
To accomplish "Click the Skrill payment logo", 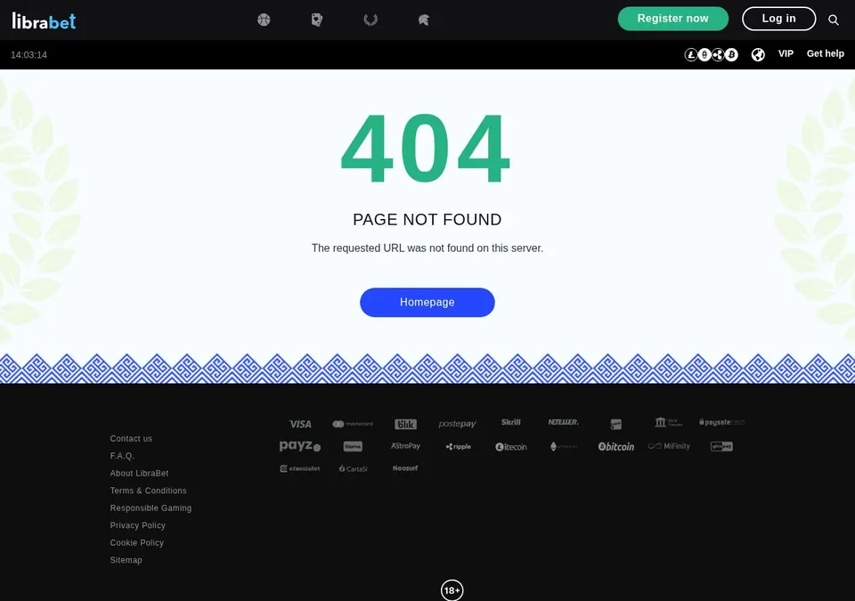I will click(511, 422).
